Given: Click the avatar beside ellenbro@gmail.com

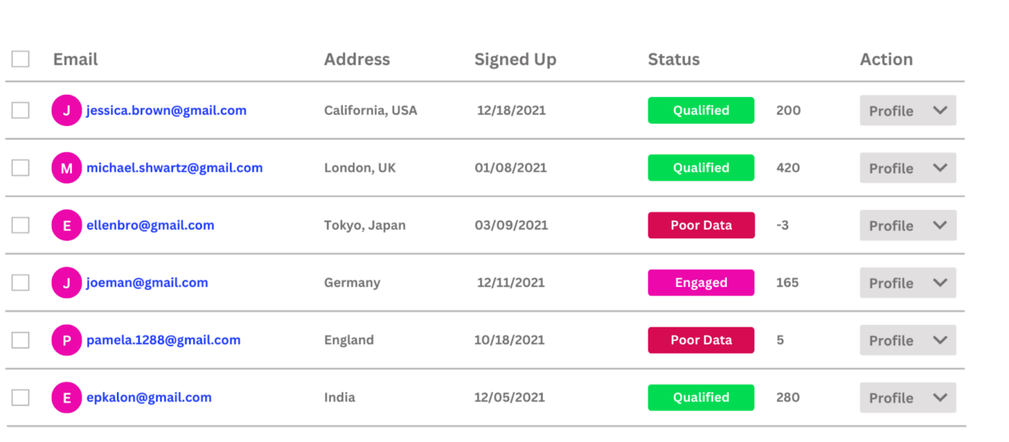Looking at the screenshot, I should pos(66,225).
